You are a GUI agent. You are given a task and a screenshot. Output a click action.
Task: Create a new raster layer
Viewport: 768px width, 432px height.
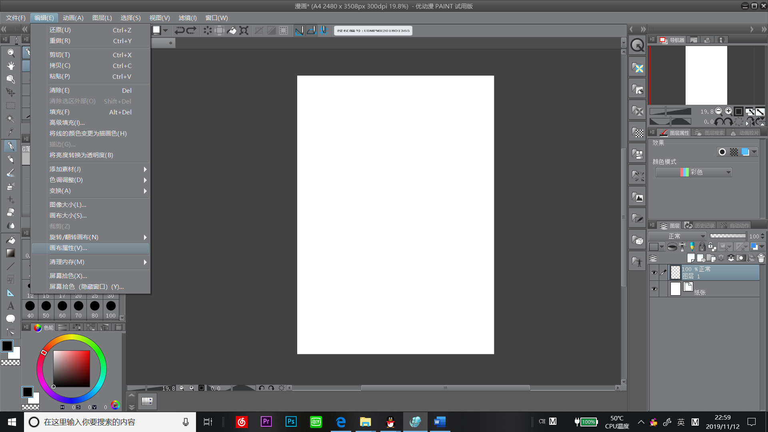point(691,258)
